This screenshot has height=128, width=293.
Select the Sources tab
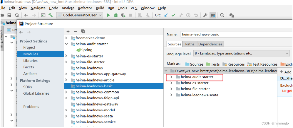coord(174,44)
